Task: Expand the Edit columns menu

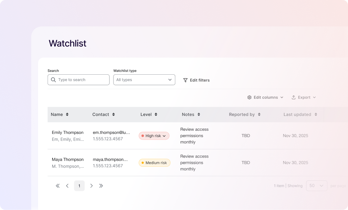Action: pyautogui.click(x=265, y=97)
